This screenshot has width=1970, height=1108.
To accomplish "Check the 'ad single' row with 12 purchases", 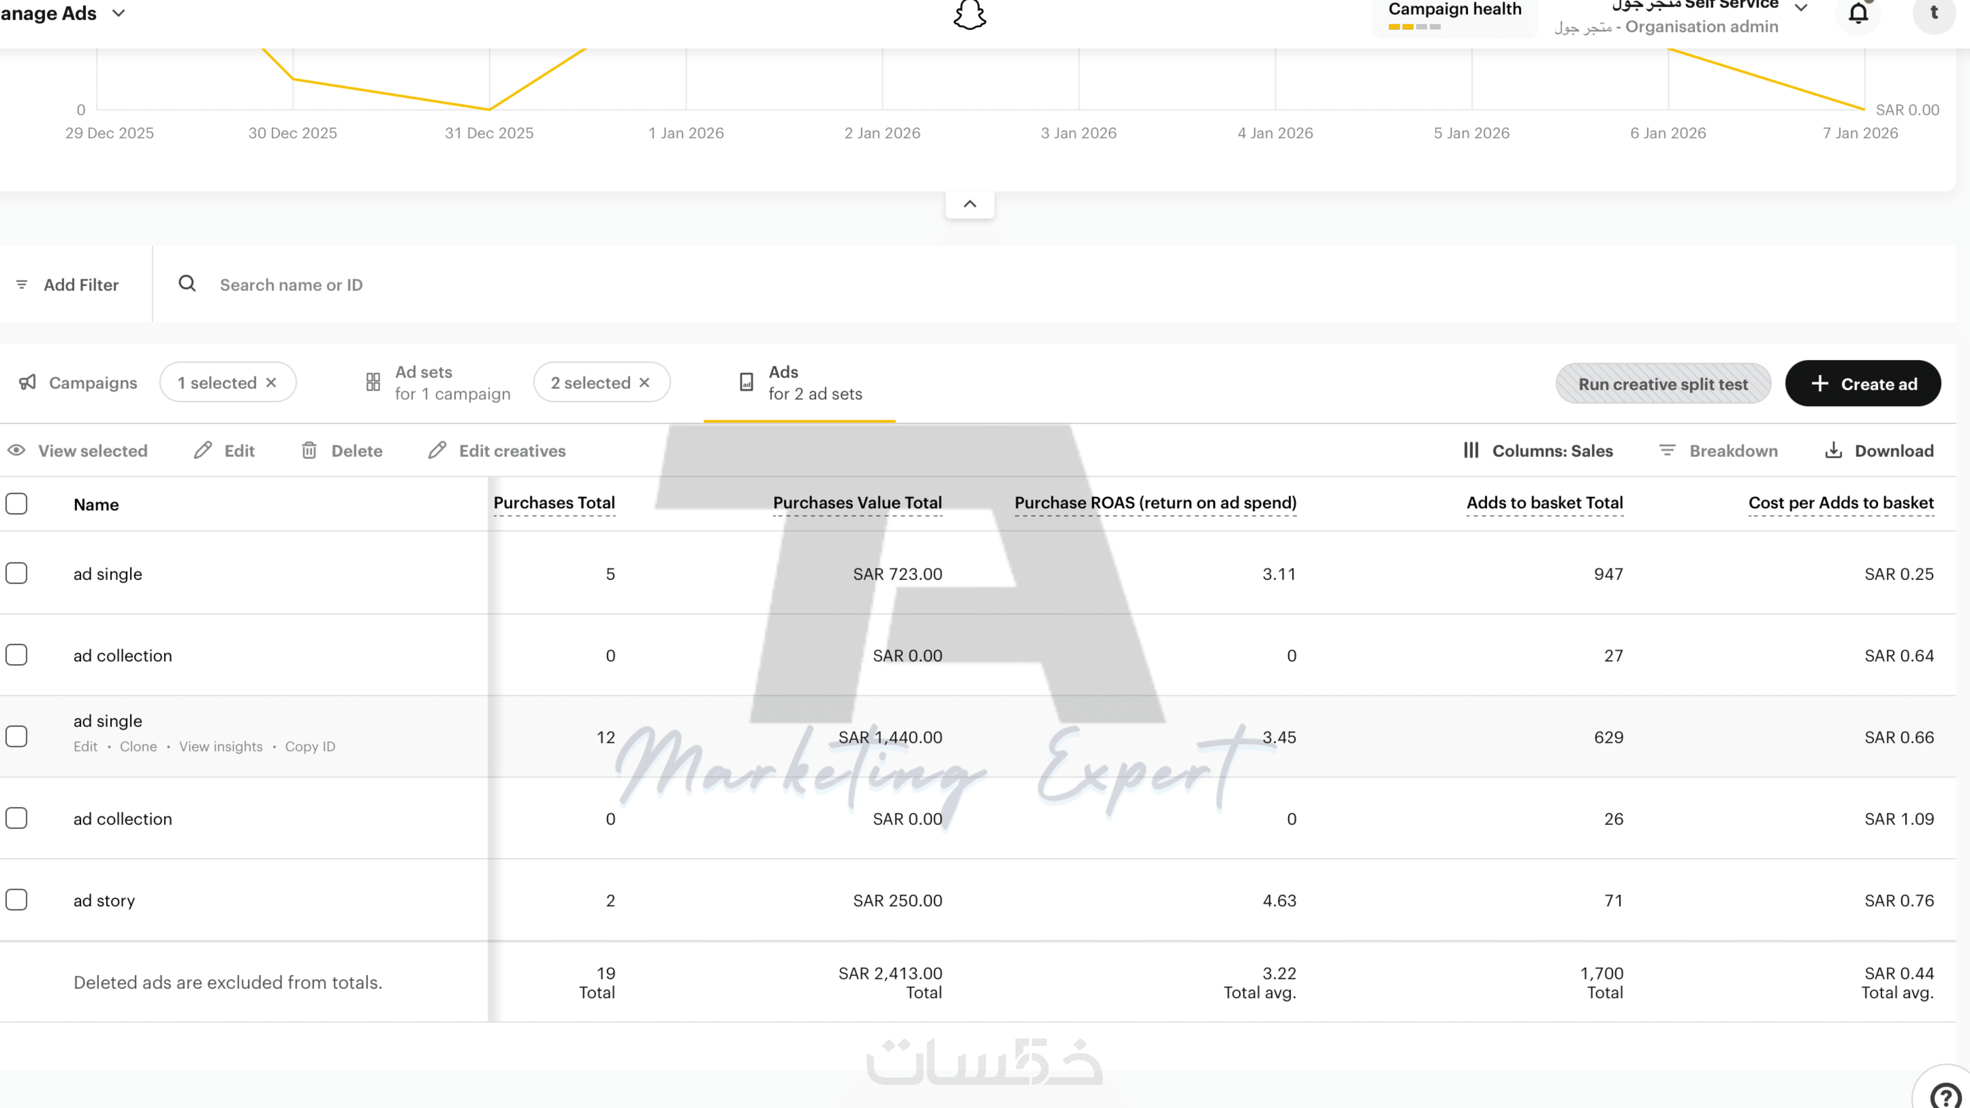I will point(16,736).
